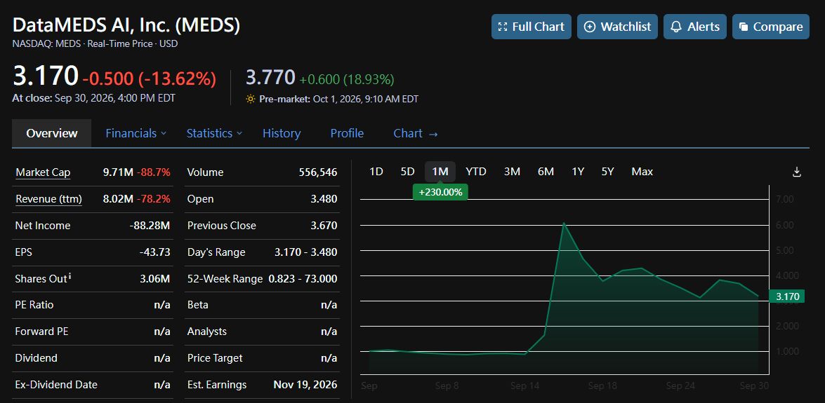Open the Revenue (ttm) link

point(48,199)
